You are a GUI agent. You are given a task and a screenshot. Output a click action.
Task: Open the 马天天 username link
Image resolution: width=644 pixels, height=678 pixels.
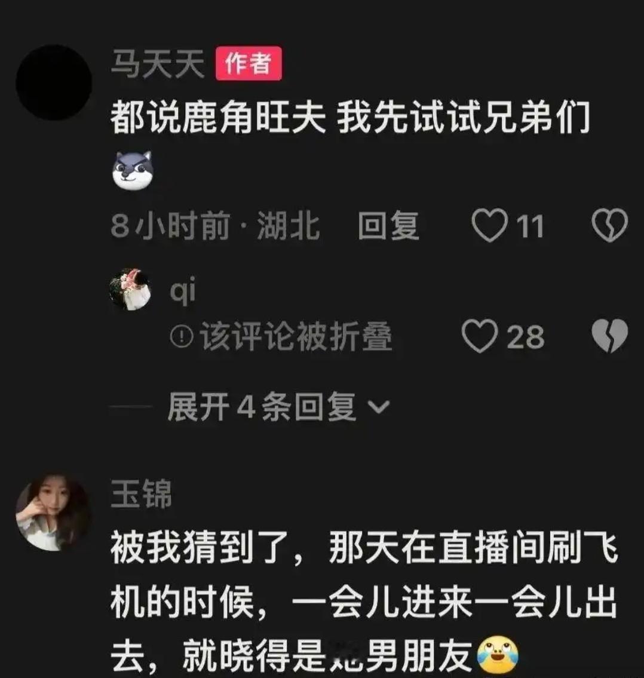(158, 64)
